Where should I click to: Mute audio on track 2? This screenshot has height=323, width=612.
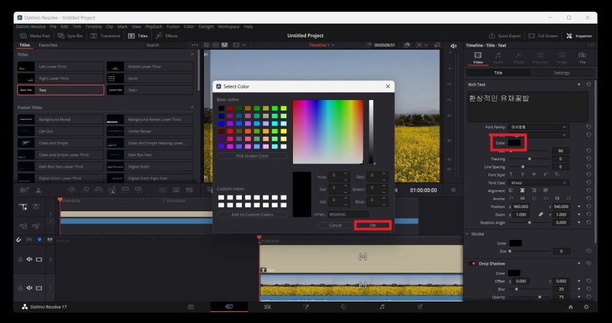[29, 259]
